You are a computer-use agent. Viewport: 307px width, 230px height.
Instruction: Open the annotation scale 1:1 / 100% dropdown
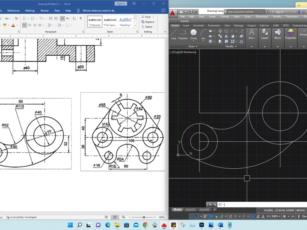click(x=273, y=216)
